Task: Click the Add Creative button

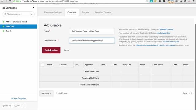Action: click(x=51, y=50)
